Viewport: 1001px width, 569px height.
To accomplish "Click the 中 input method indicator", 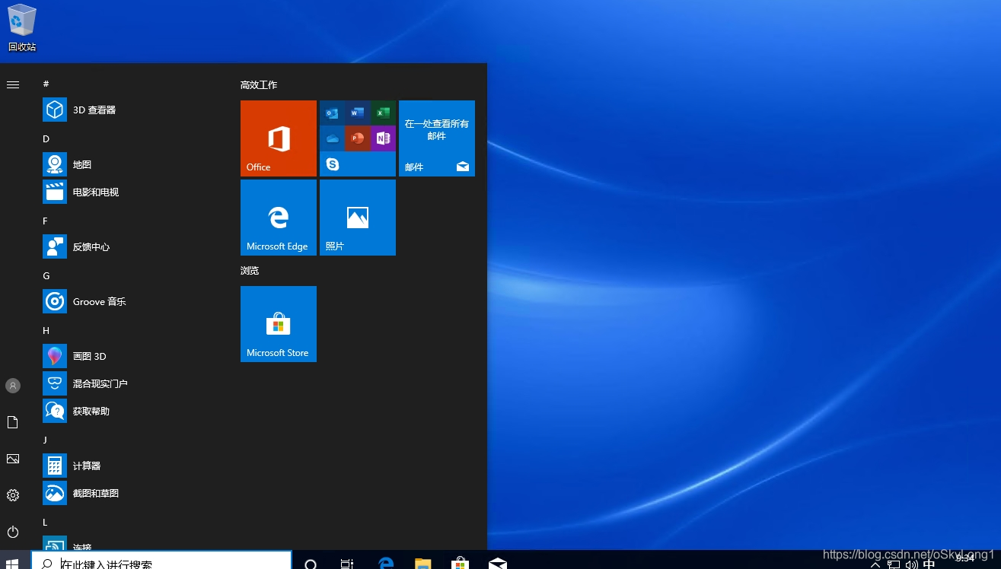I will click(929, 564).
